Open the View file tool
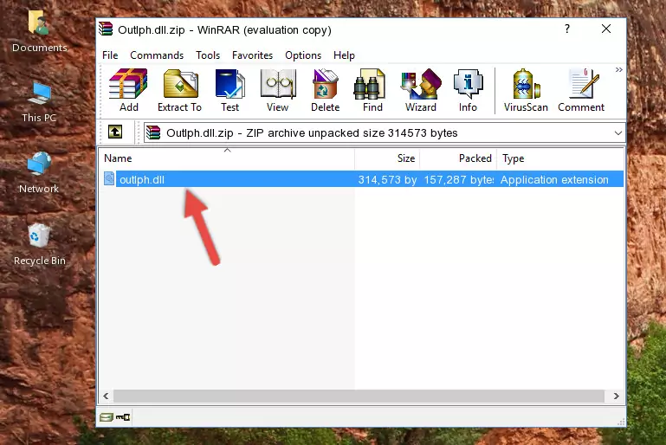The height and width of the screenshot is (445, 666). point(278,90)
